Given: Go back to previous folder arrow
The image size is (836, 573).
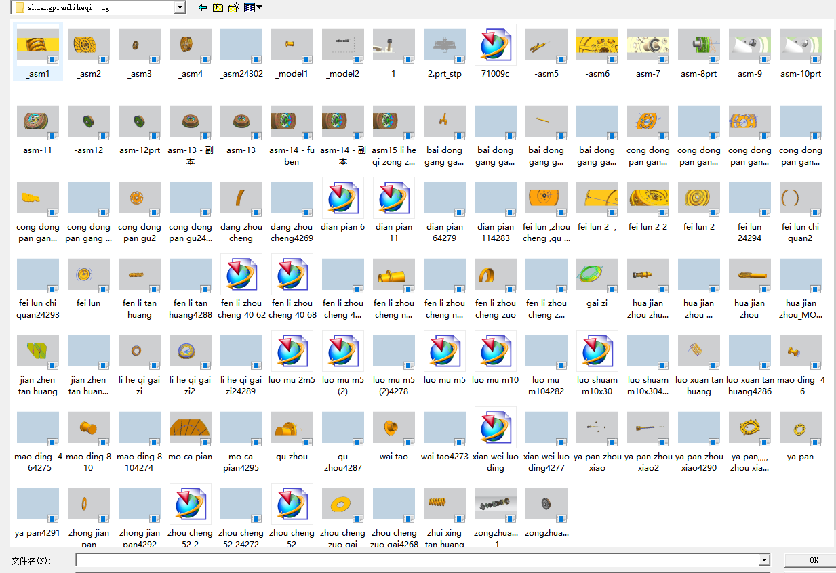Looking at the screenshot, I should tap(202, 7).
